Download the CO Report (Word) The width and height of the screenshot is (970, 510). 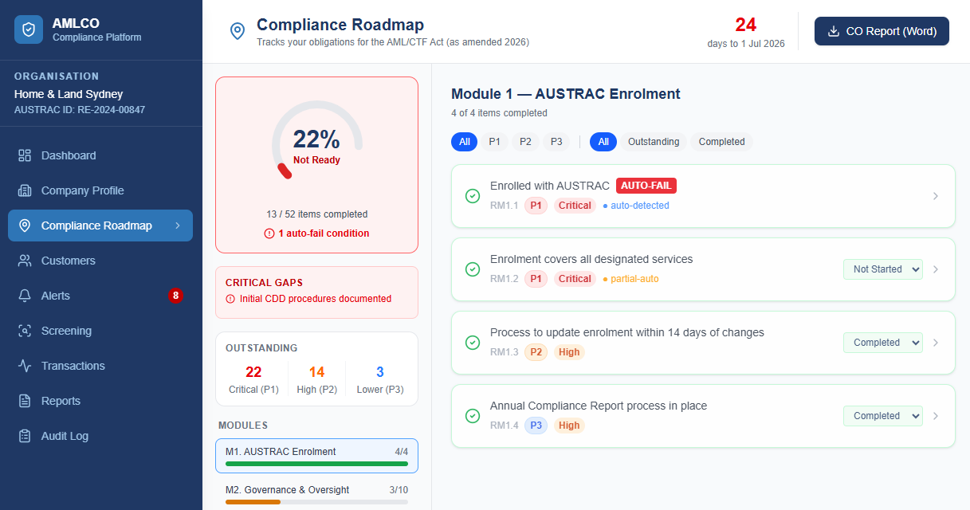(x=882, y=31)
